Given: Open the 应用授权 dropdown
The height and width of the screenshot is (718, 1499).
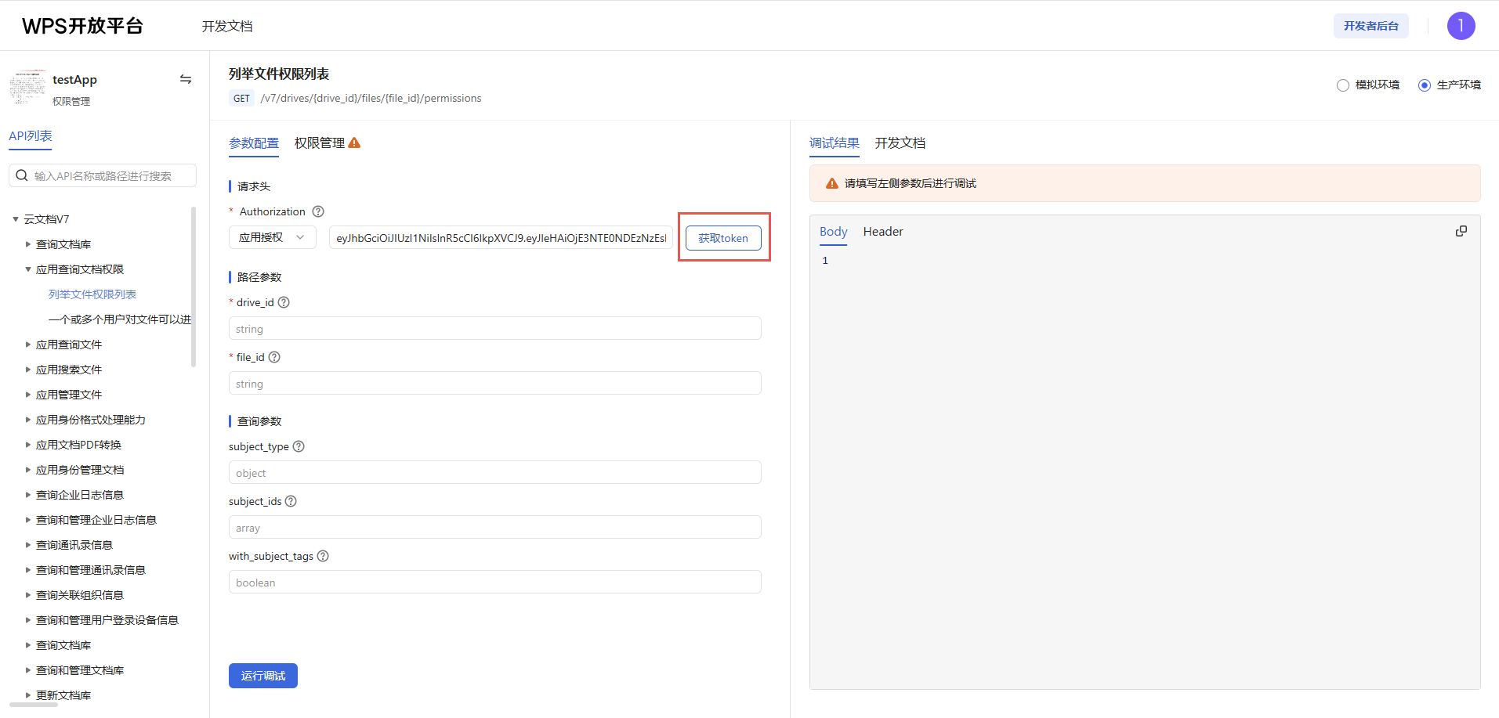Looking at the screenshot, I should click(x=272, y=237).
